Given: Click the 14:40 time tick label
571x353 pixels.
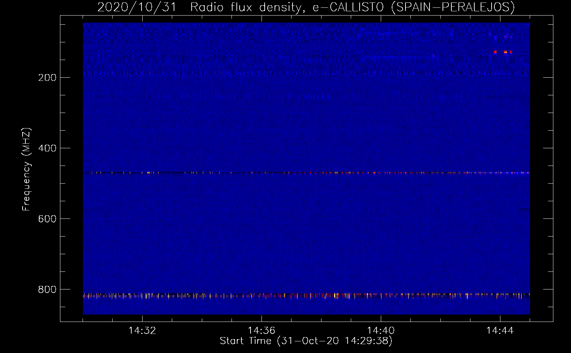Looking at the screenshot, I should click(x=381, y=331).
